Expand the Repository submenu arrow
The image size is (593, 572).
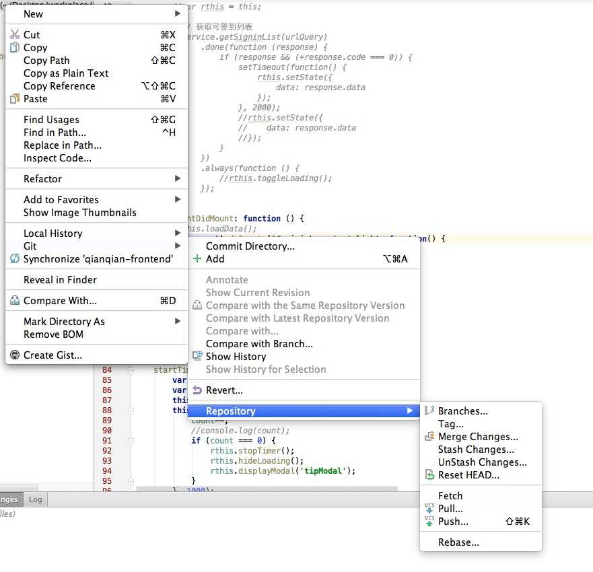click(409, 410)
